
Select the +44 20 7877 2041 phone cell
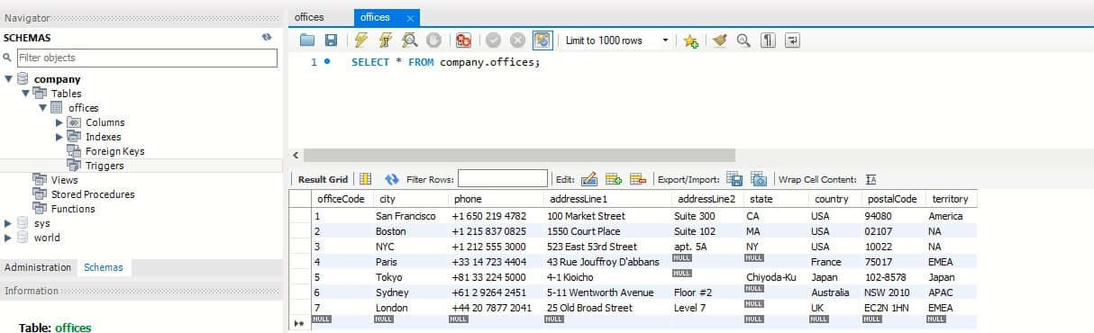click(x=496, y=308)
